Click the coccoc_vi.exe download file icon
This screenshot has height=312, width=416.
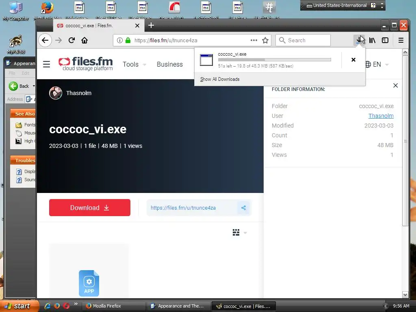pyautogui.click(x=206, y=60)
